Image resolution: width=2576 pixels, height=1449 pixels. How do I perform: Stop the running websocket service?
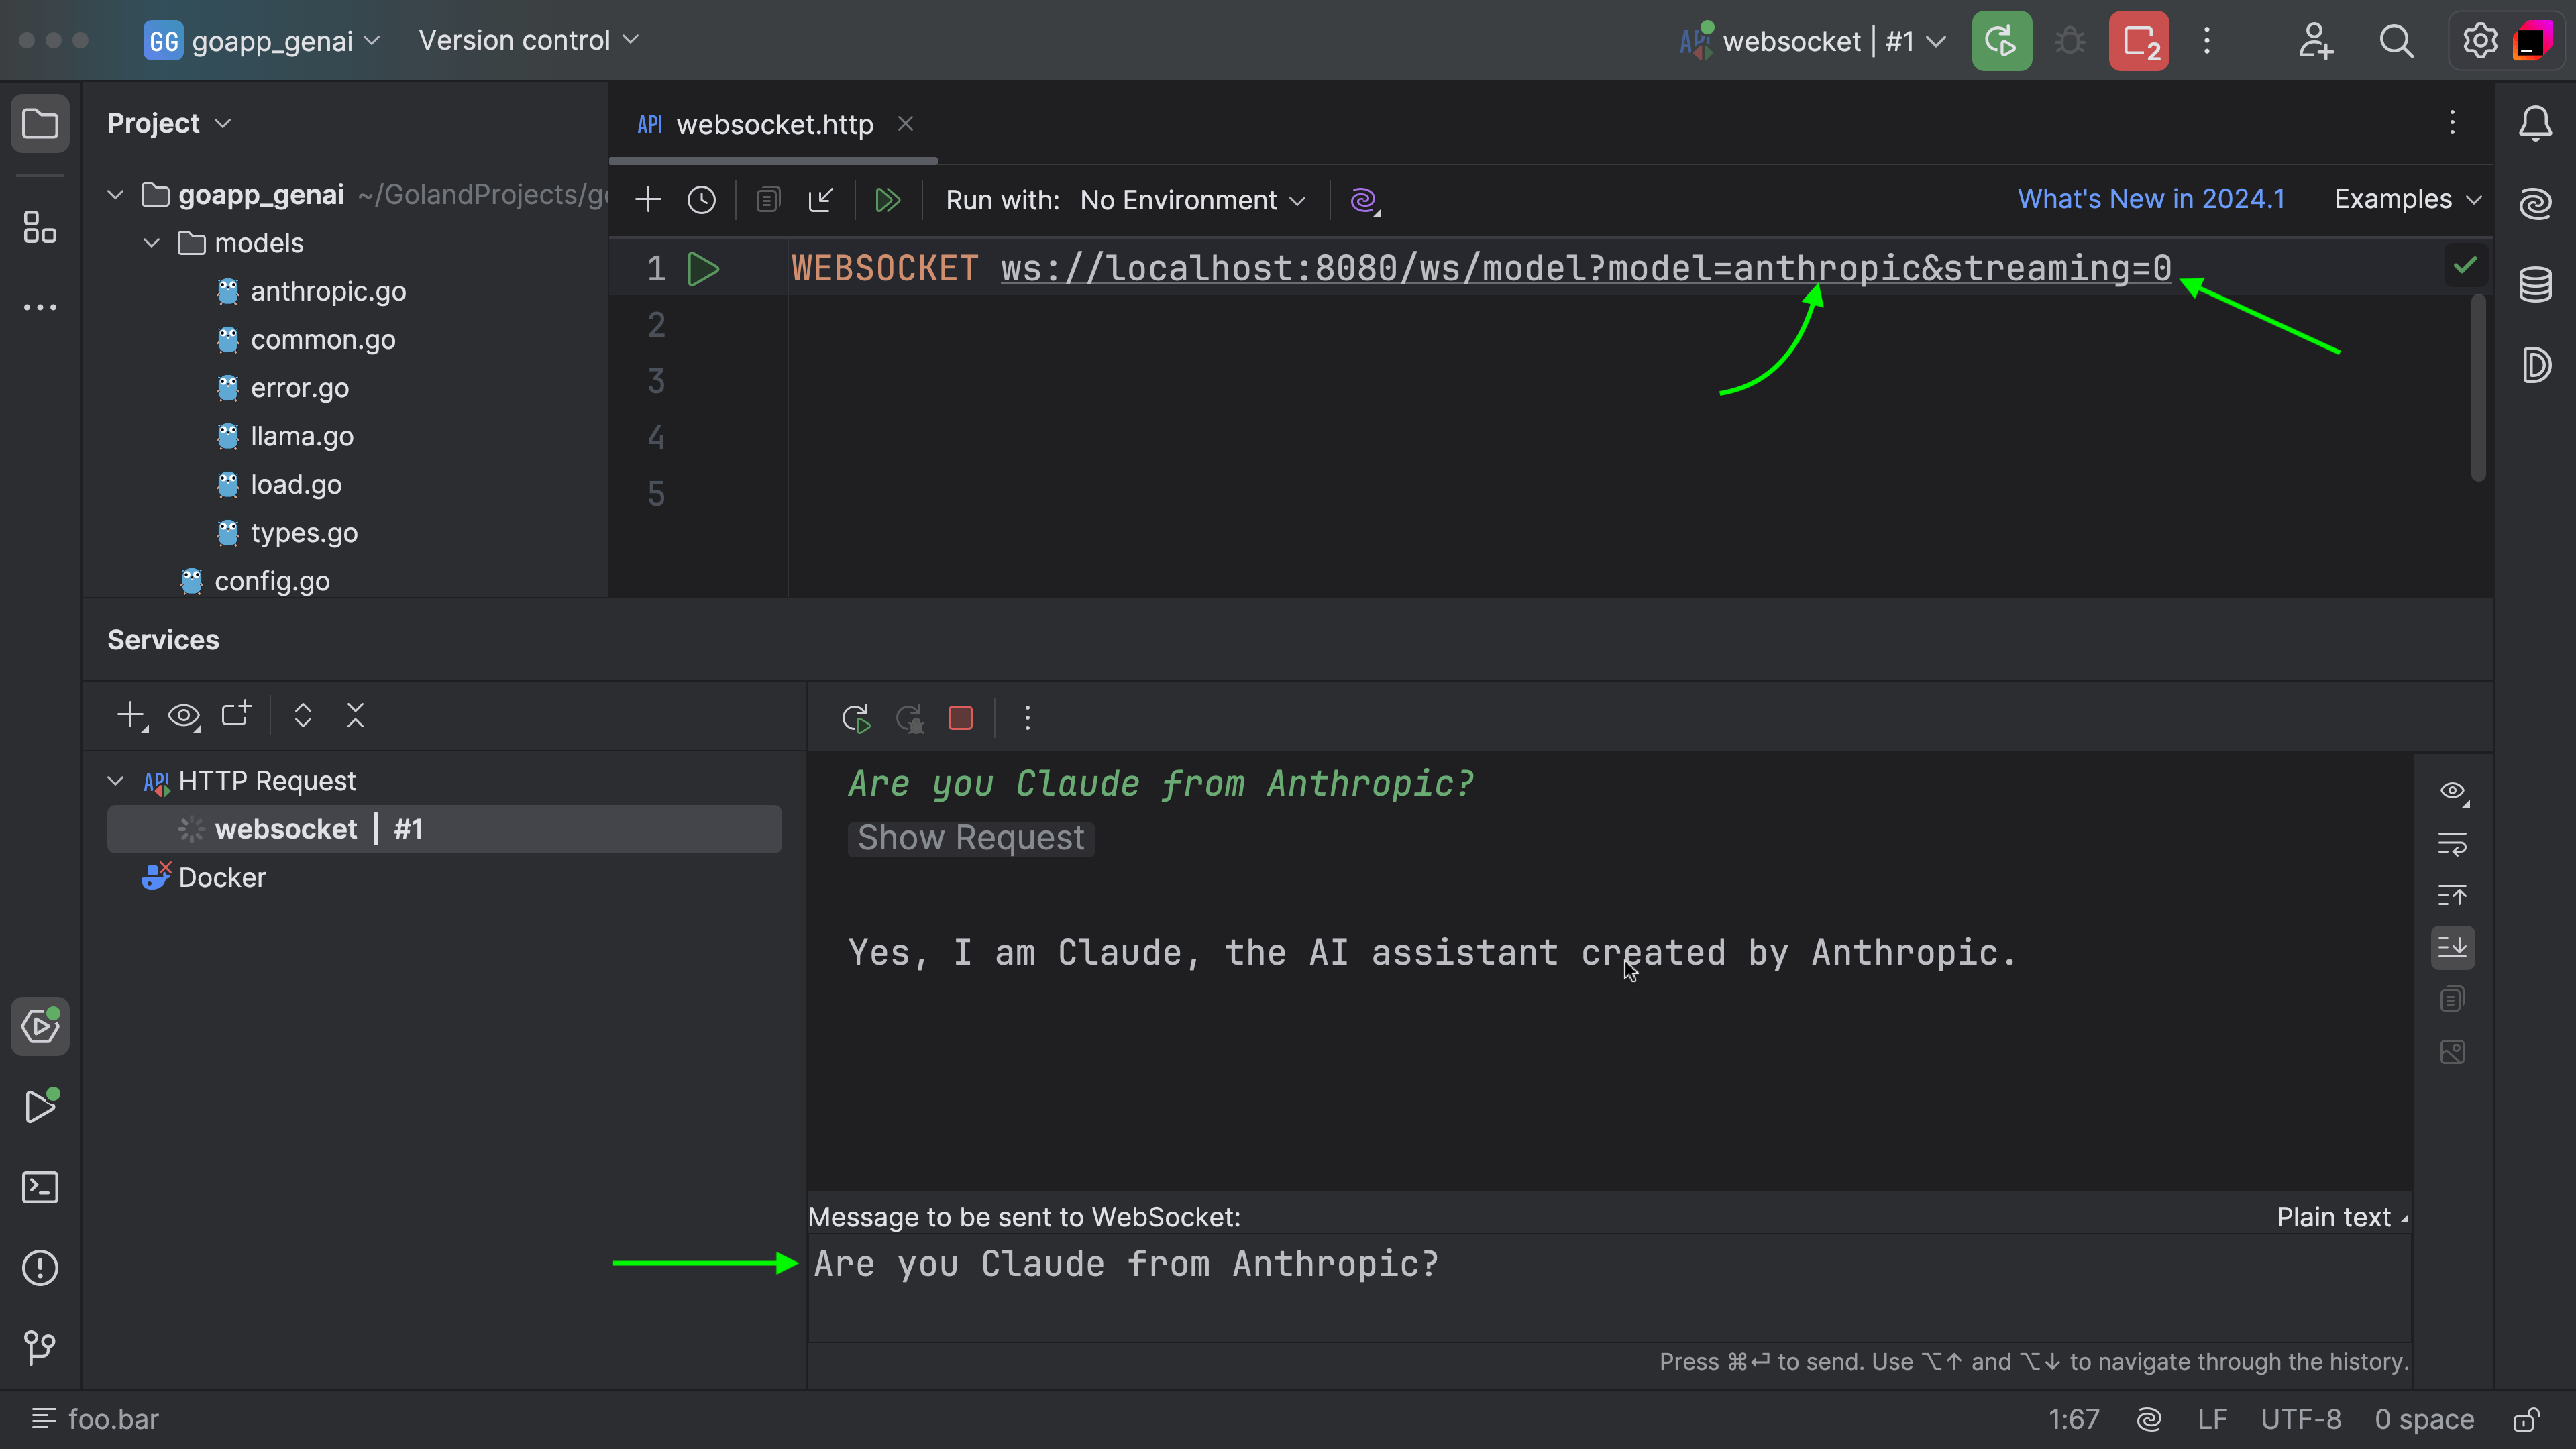(960, 718)
